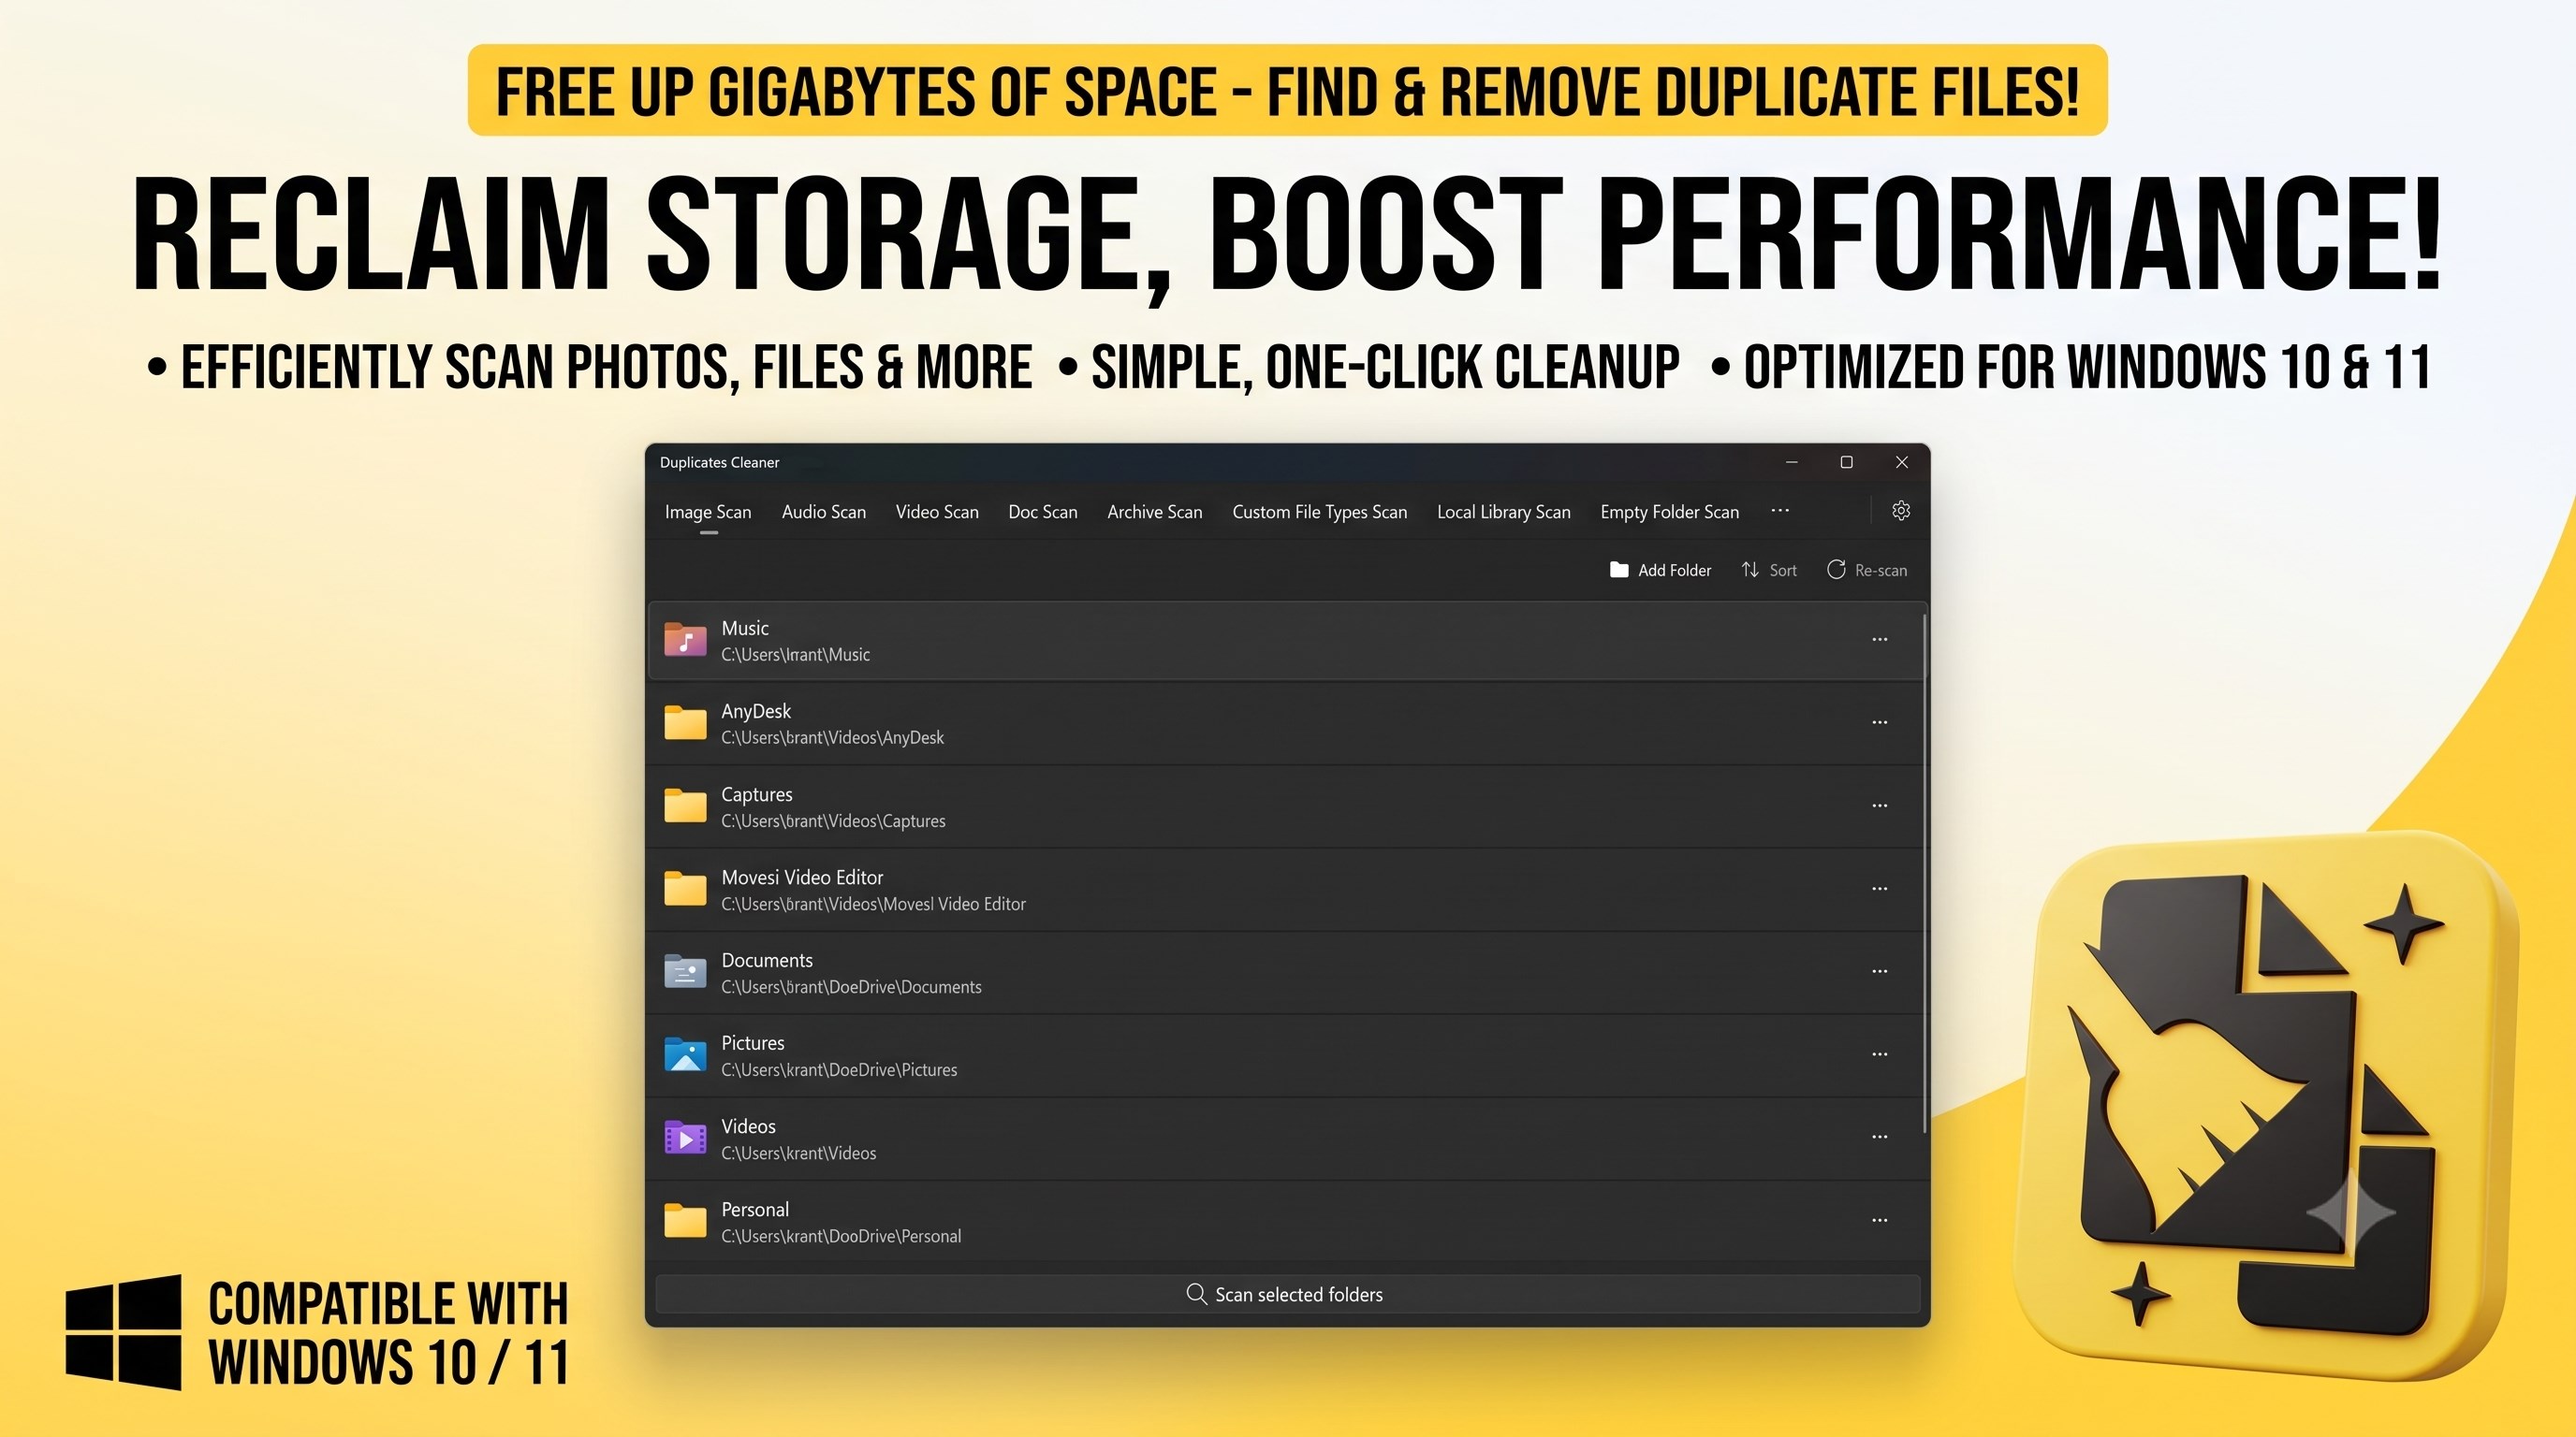This screenshot has width=2576, height=1437.
Task: Open more options for Captures row
Action: 1880,806
